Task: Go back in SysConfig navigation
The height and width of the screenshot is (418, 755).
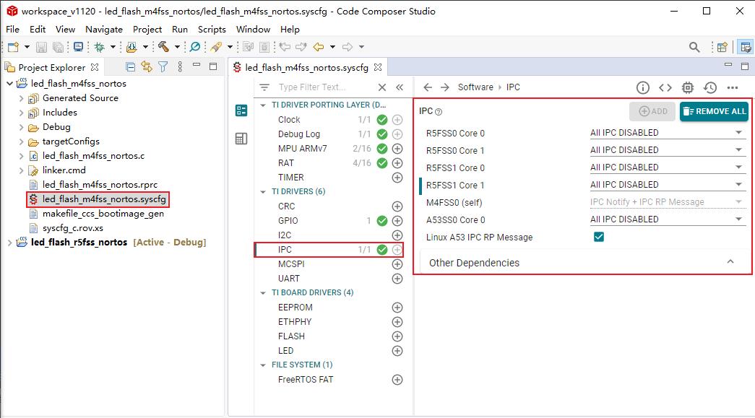Action: [428, 87]
